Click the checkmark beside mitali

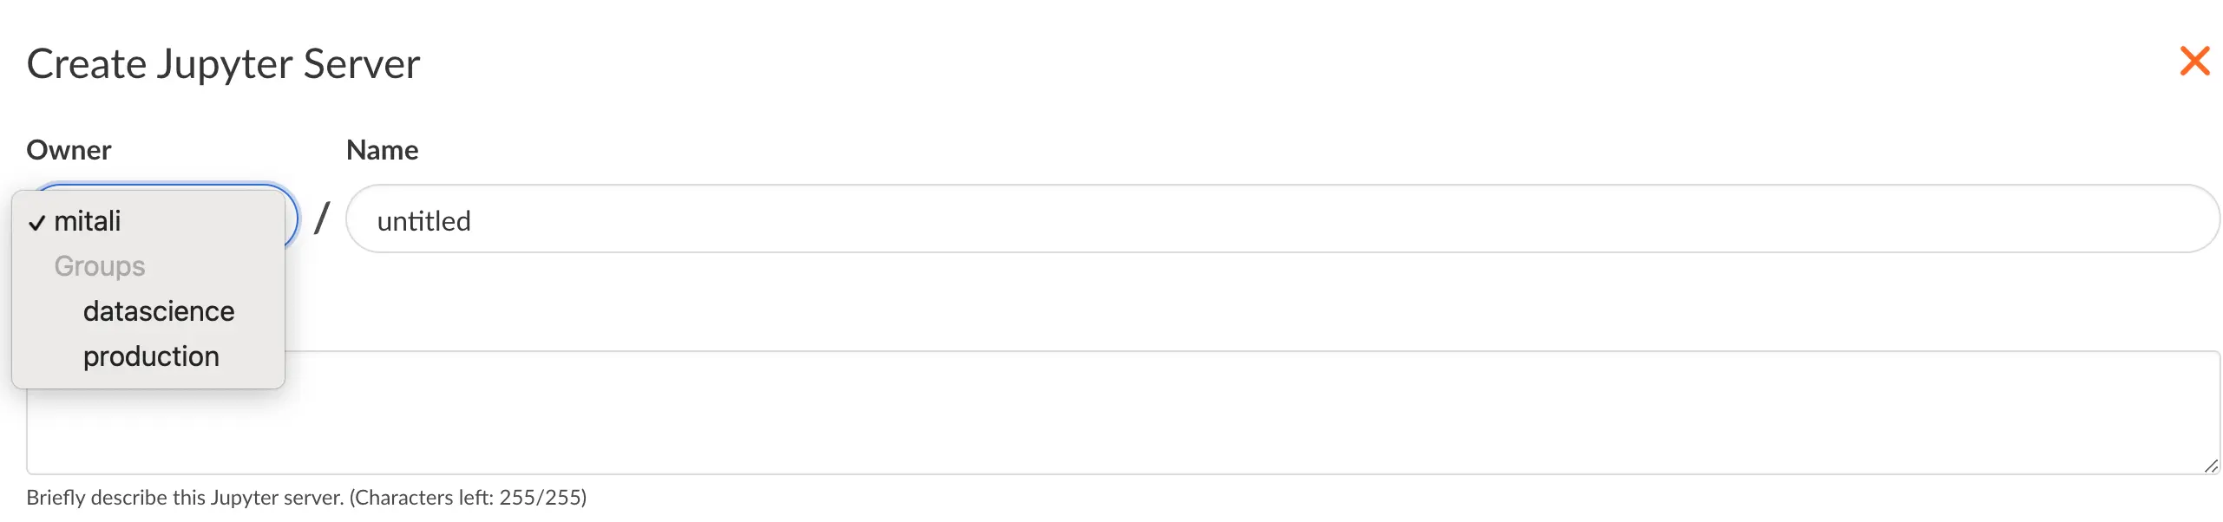pyautogui.click(x=36, y=223)
